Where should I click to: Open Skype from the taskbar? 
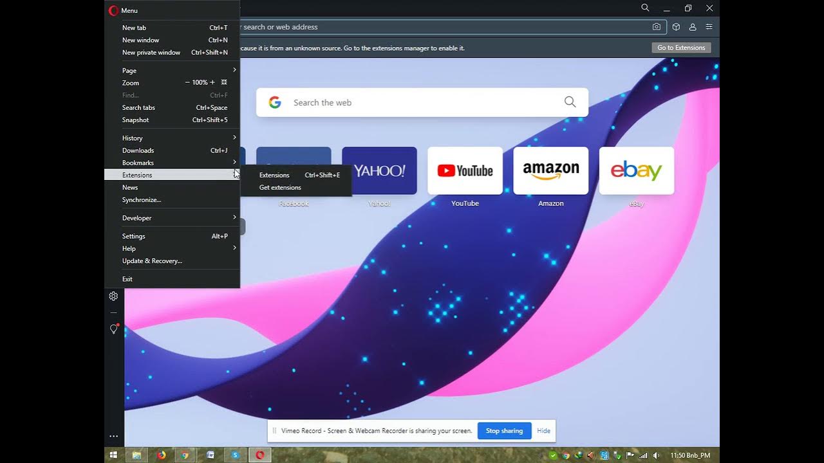pyautogui.click(x=235, y=455)
